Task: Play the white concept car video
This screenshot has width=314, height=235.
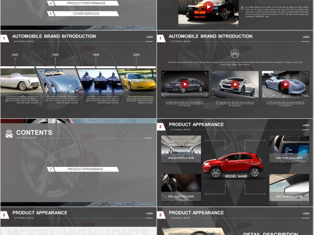Action: point(235,84)
